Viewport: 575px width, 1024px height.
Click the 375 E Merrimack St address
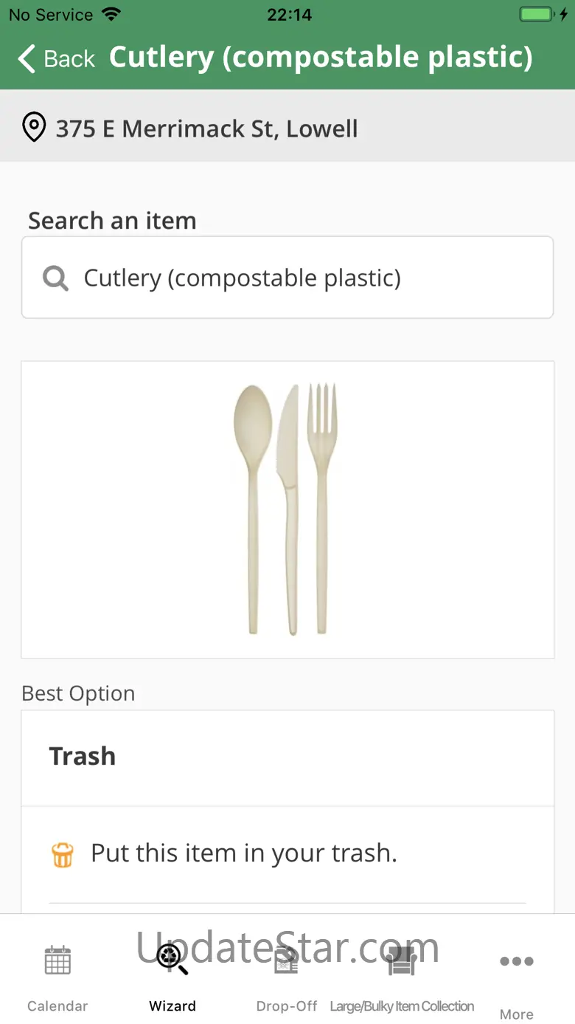coord(207,128)
